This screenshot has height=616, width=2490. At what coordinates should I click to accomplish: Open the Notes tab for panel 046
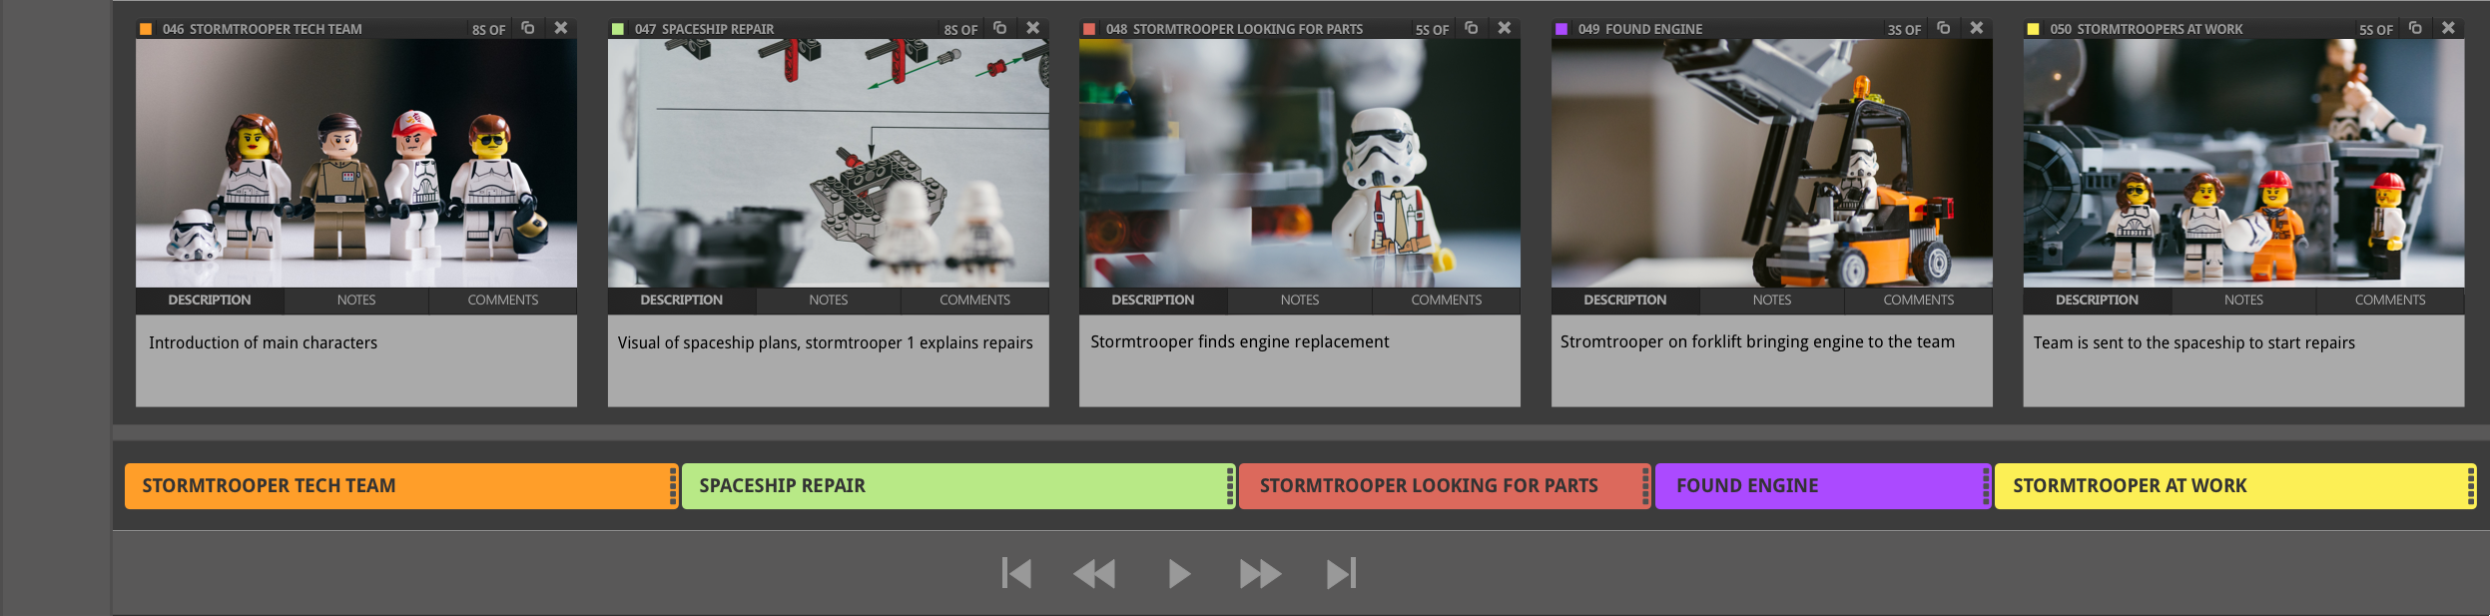356,301
